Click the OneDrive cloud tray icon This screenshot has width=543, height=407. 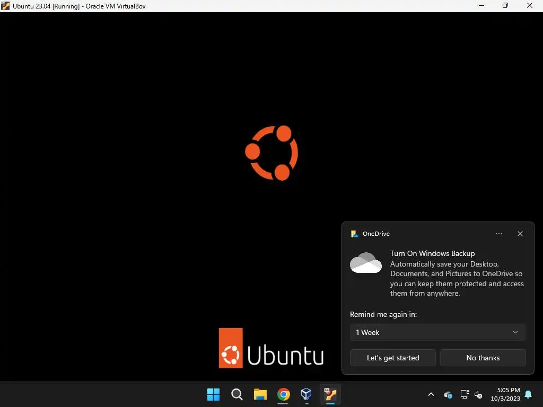point(448,394)
